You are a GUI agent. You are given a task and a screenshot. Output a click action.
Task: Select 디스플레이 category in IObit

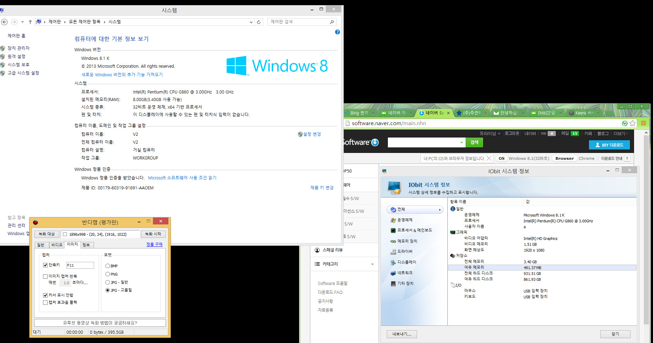403,262
